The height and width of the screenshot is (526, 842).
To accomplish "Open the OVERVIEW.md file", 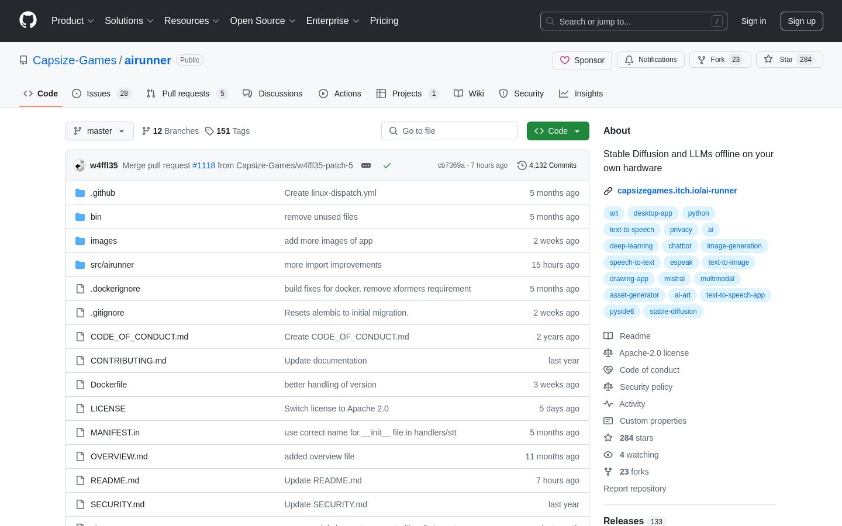I will pos(119,456).
